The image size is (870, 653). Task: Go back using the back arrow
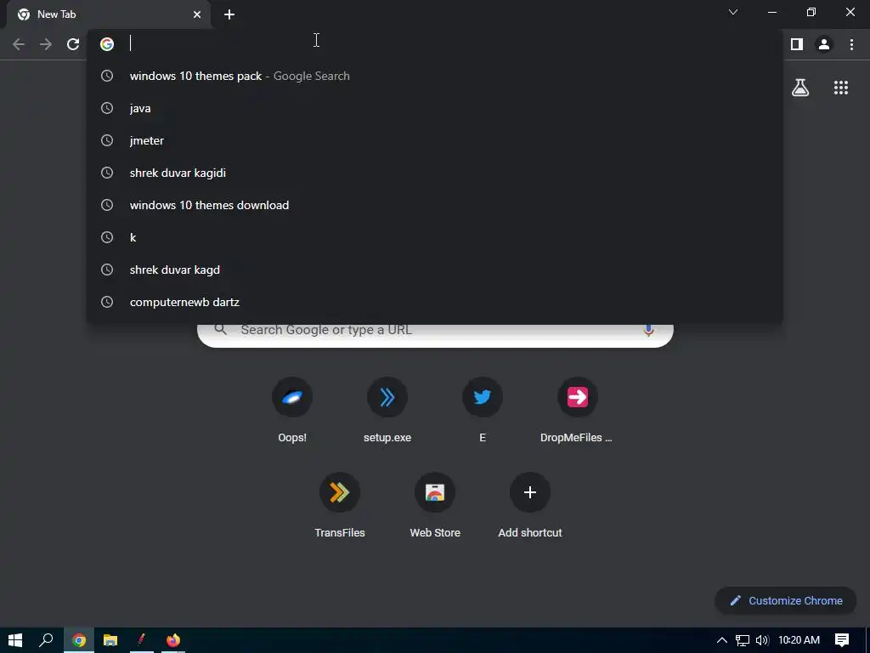point(19,44)
